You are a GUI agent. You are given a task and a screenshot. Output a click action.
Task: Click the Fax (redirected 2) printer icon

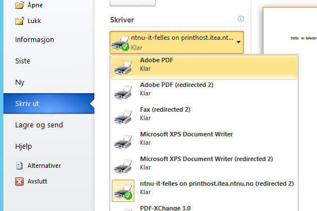tap(123, 117)
